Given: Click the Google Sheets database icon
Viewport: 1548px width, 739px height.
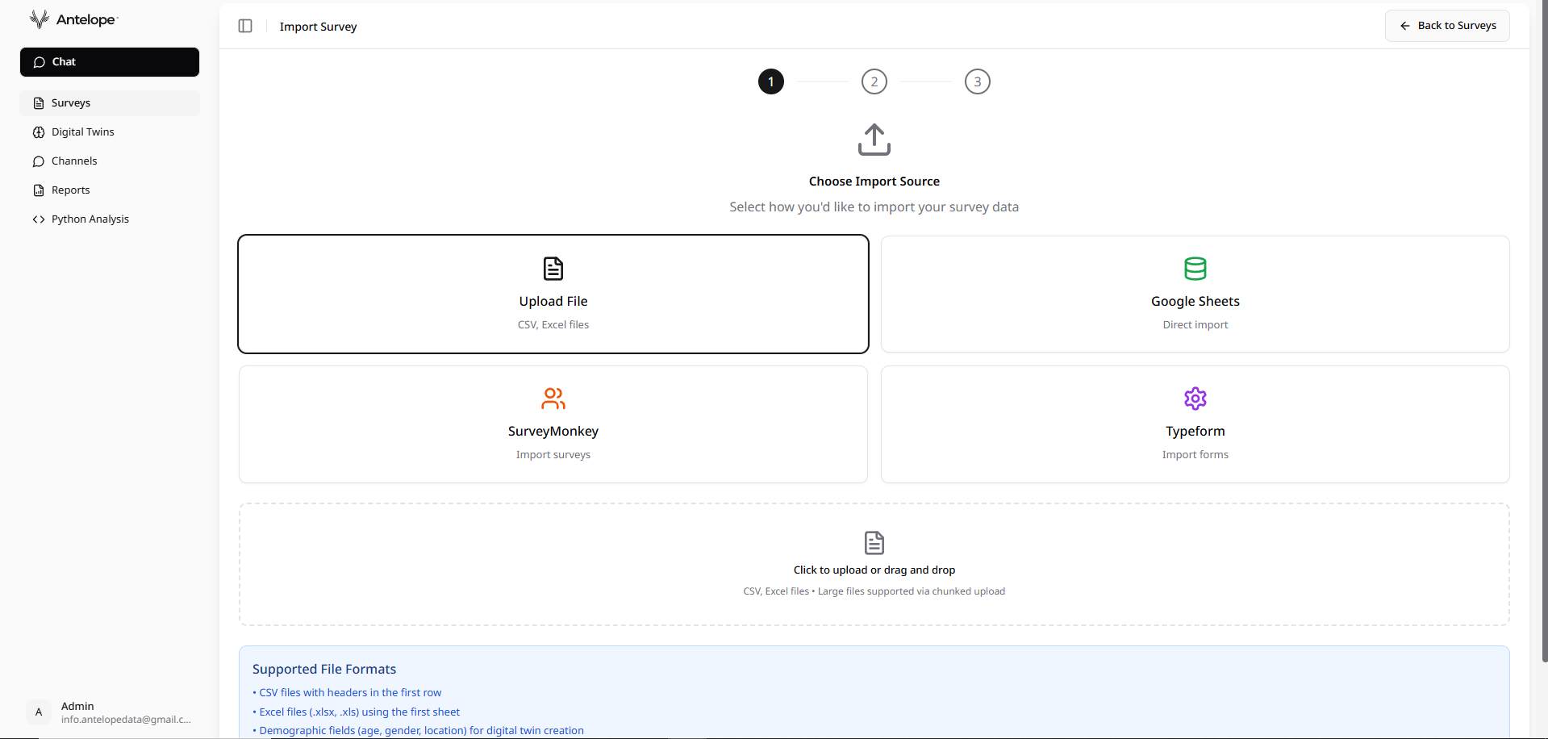Looking at the screenshot, I should pyautogui.click(x=1195, y=268).
